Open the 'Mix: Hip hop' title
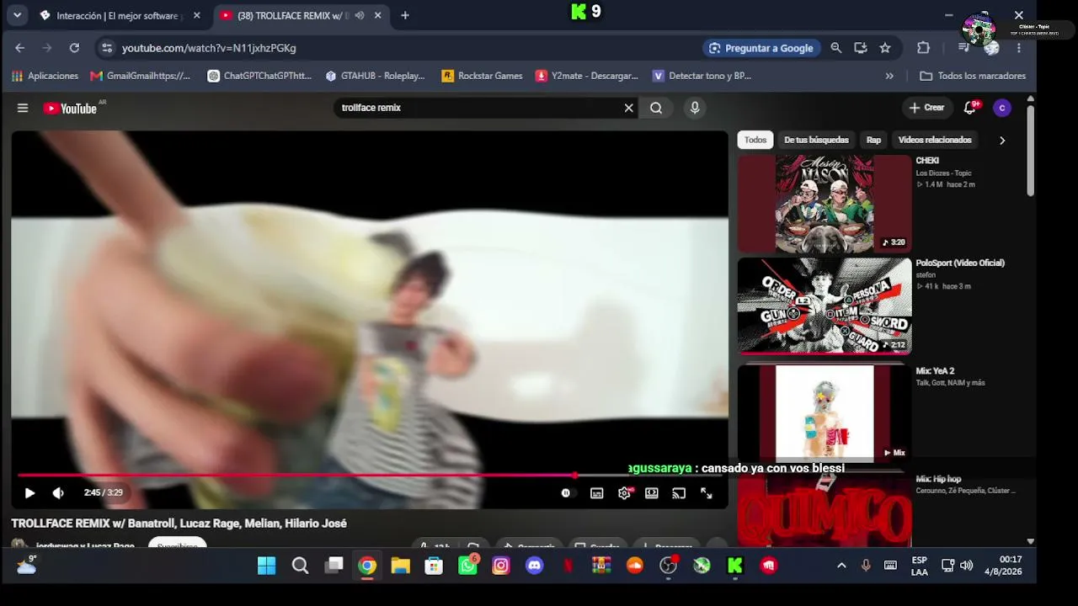Viewport: 1078px width, 606px height. coord(938,479)
